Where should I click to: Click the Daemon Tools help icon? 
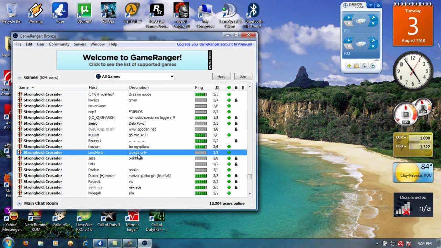(x=370, y=5)
